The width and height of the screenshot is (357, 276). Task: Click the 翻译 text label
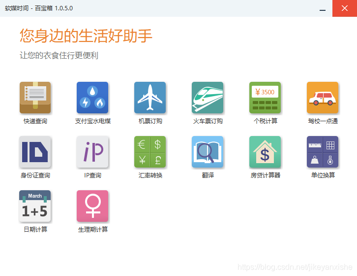[x=208, y=175]
